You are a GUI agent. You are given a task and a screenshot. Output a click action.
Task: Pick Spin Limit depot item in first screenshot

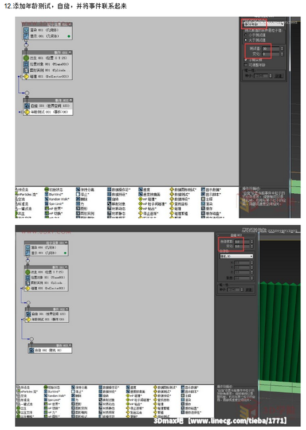54,204
